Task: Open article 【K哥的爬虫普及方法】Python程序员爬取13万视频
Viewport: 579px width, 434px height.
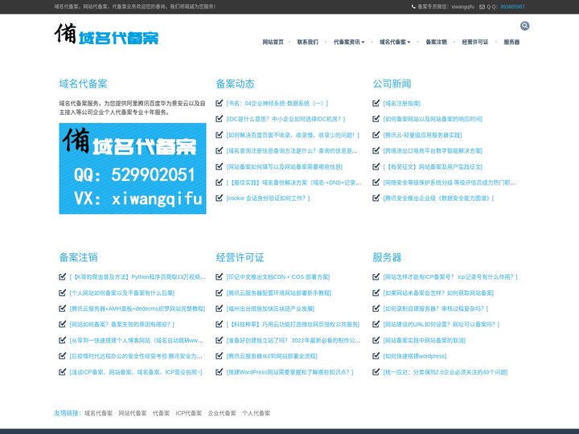Action: pyautogui.click(x=138, y=276)
